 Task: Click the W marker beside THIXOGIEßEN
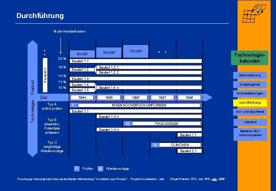128,123
